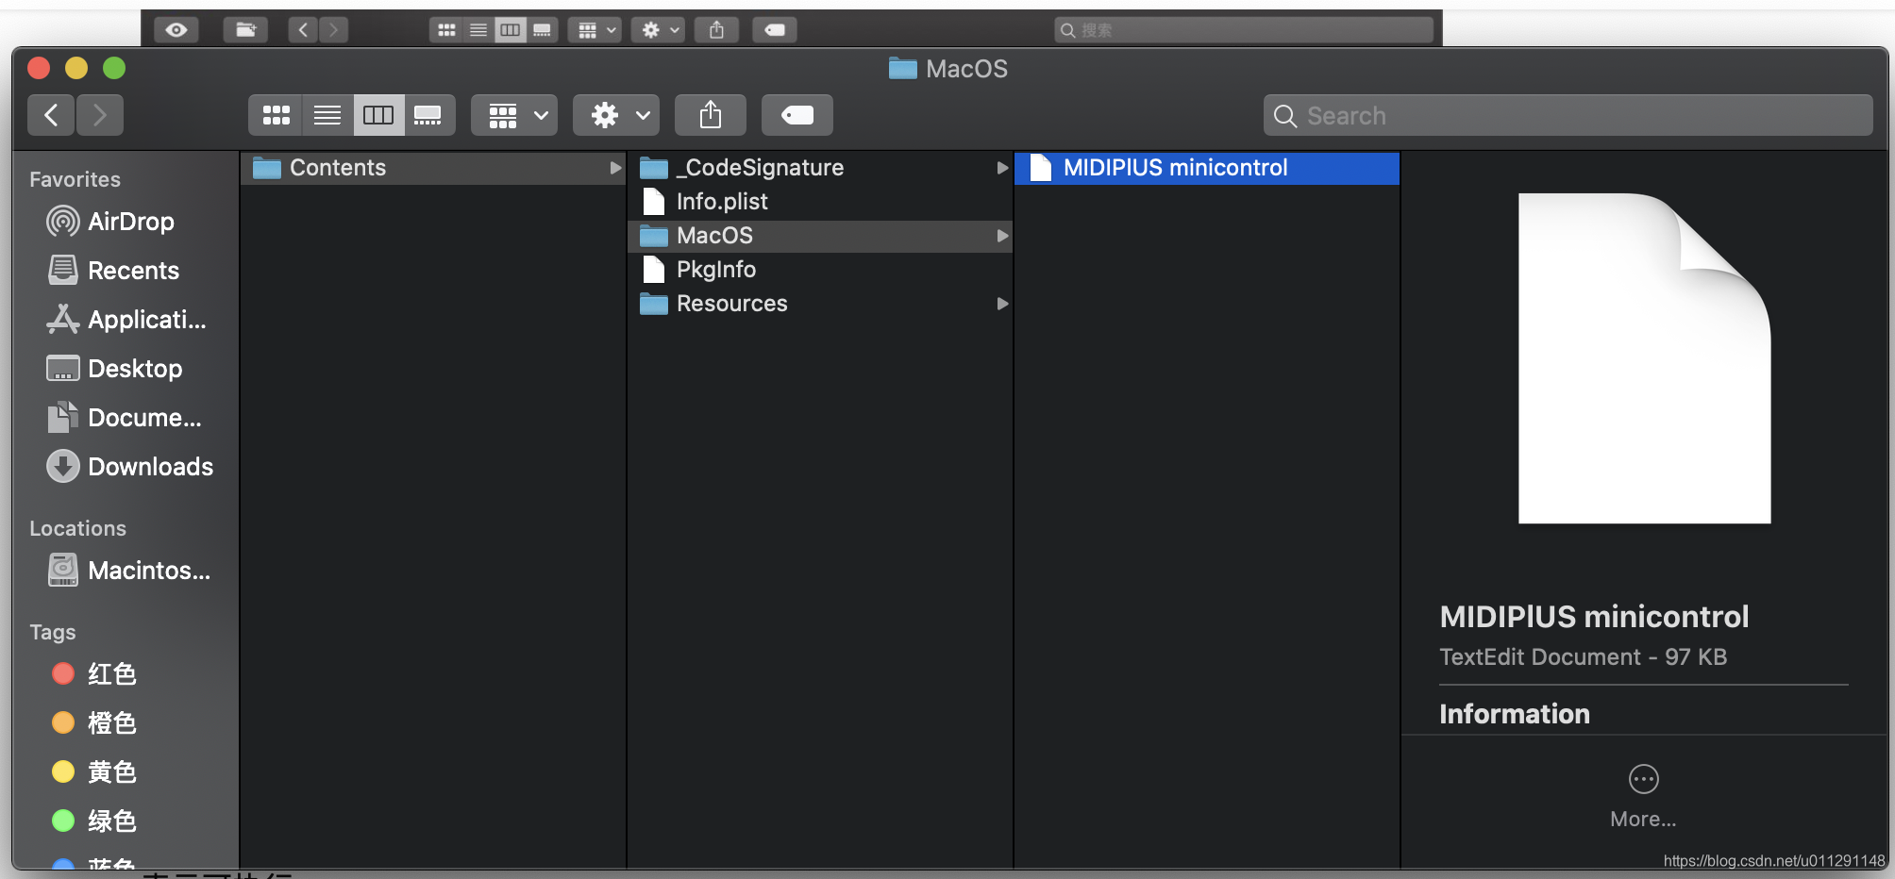Open group-by dropdown in background window

(595, 30)
